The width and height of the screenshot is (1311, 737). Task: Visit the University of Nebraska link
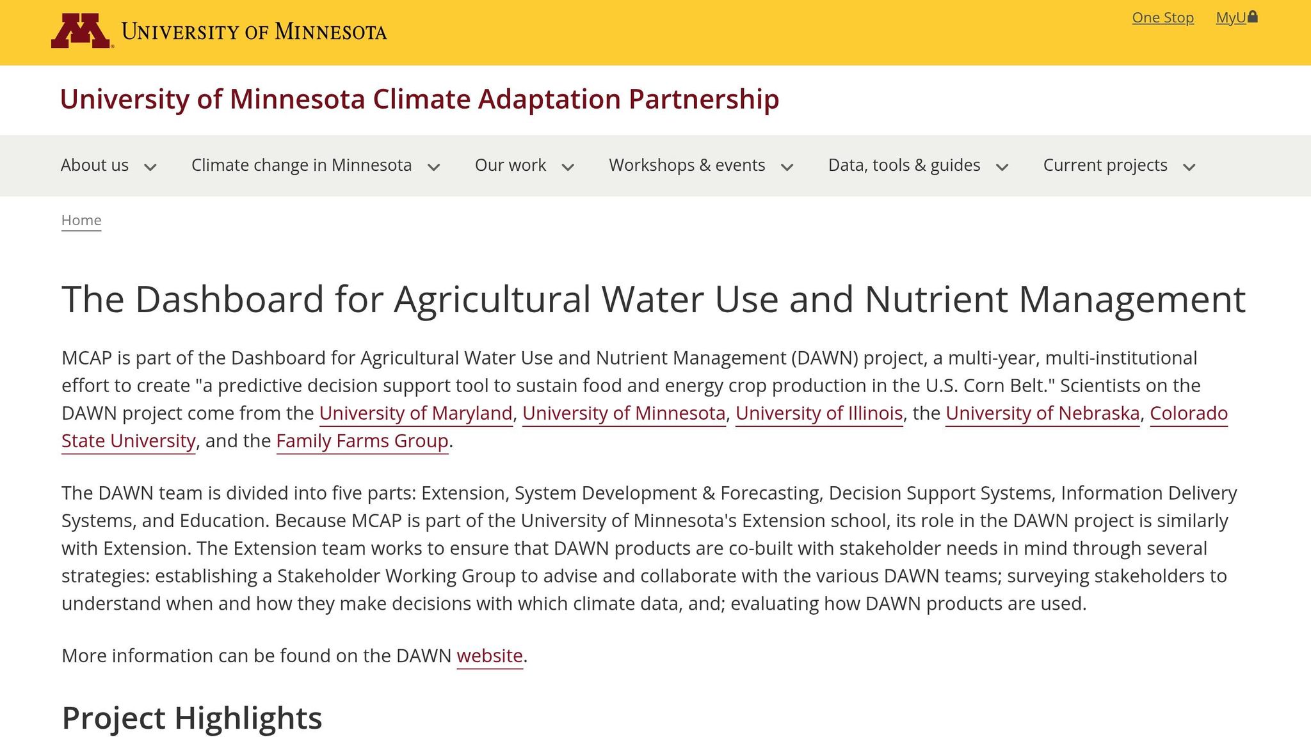1043,413
